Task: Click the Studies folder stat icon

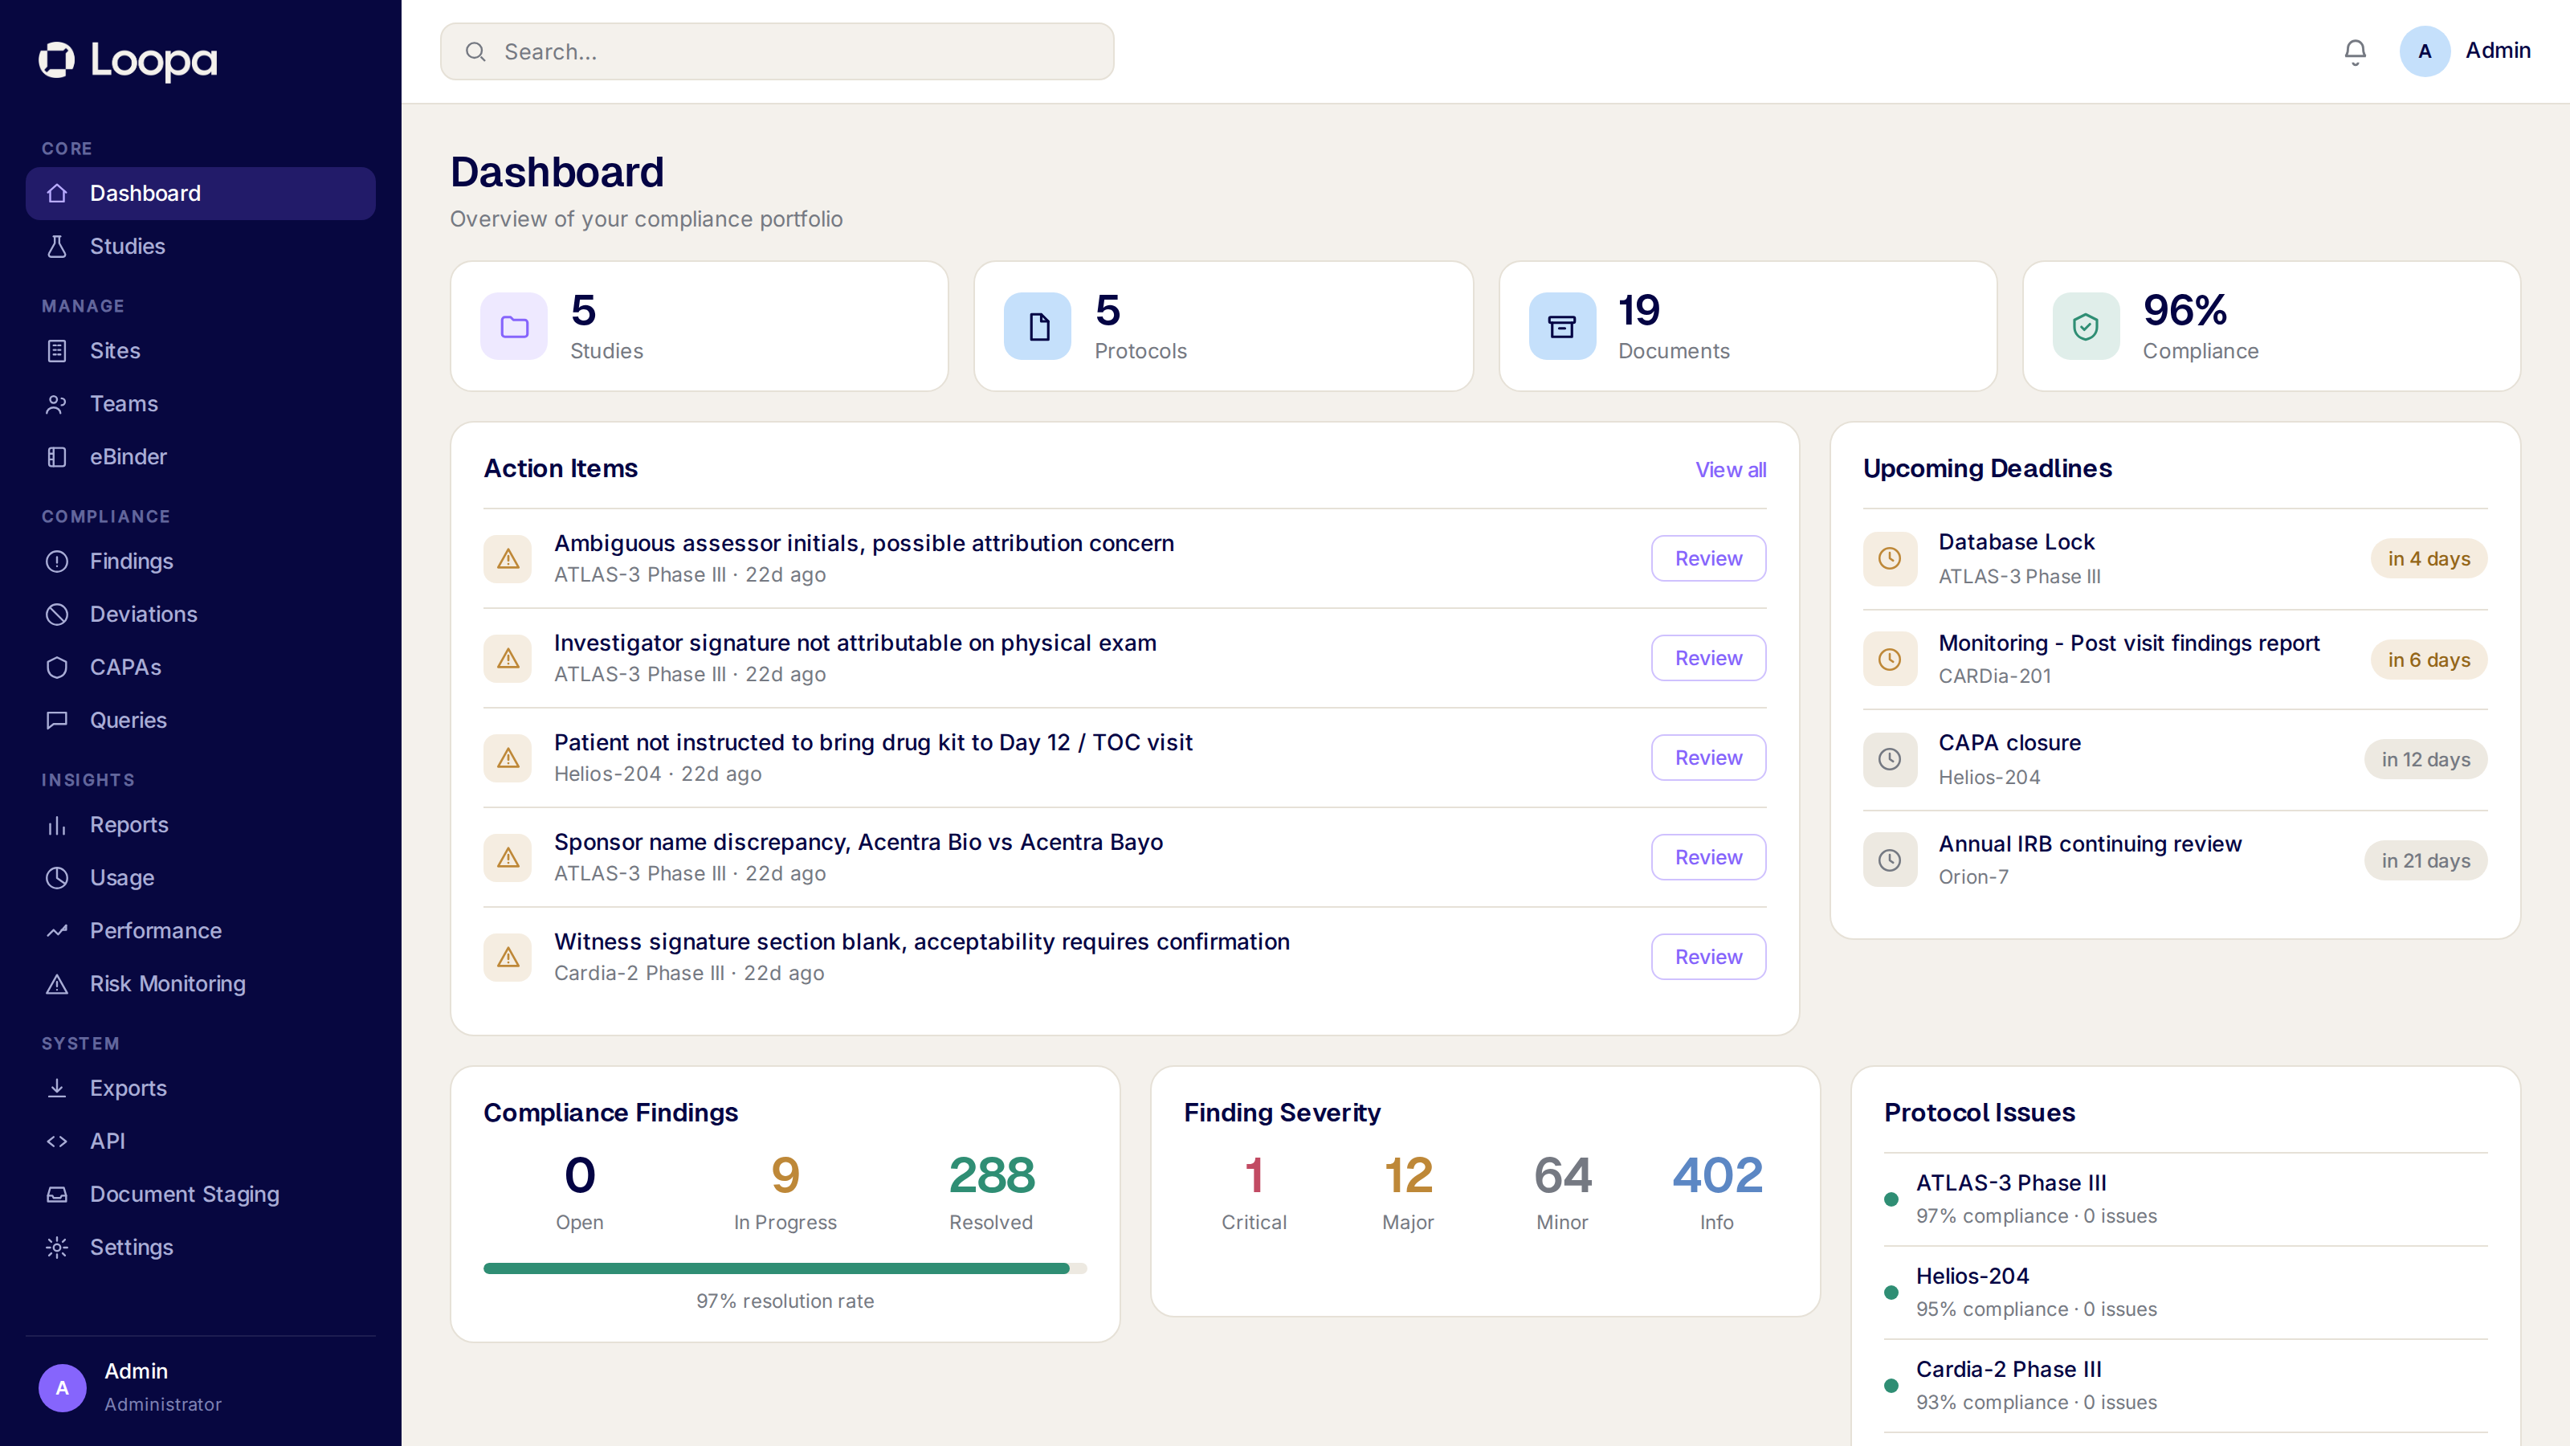Action: 514,326
